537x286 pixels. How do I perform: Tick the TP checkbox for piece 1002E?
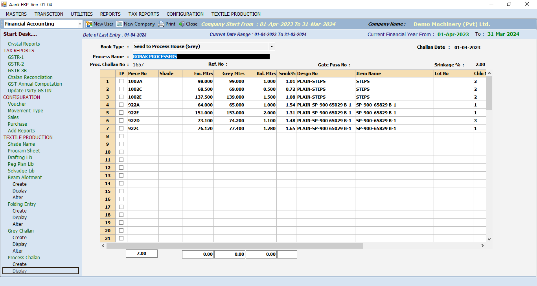tap(121, 97)
